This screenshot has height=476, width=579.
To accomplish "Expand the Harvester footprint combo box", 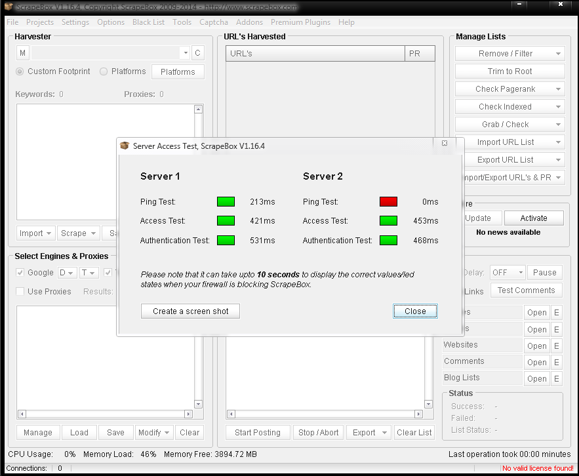I will tap(186, 53).
